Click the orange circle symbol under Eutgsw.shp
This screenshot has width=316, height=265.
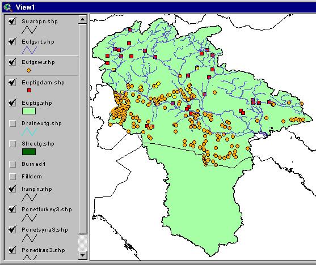(28, 70)
